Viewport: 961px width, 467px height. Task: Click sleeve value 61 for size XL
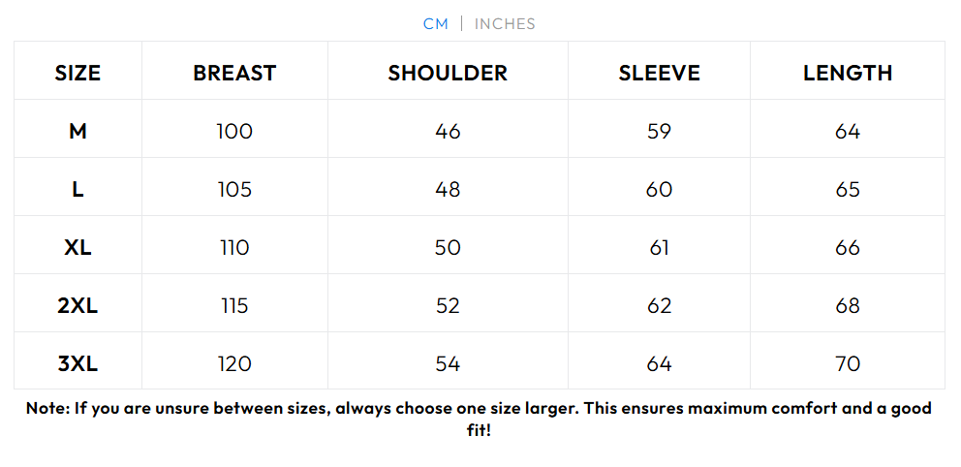pyautogui.click(x=659, y=247)
